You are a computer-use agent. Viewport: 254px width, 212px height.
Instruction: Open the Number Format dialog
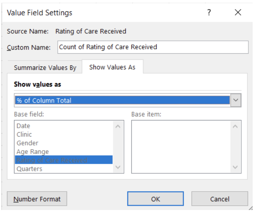click(37, 199)
